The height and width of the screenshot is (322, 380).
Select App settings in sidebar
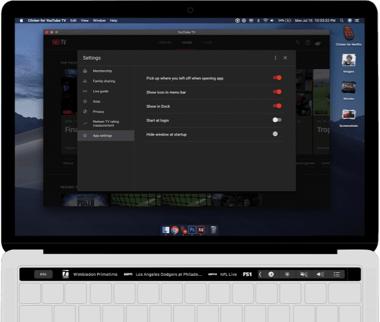(106, 136)
